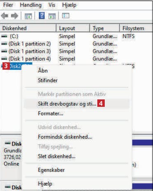Click the blue Help question mark icon
The height and width of the screenshot is (191, 153).
coord(42,15)
